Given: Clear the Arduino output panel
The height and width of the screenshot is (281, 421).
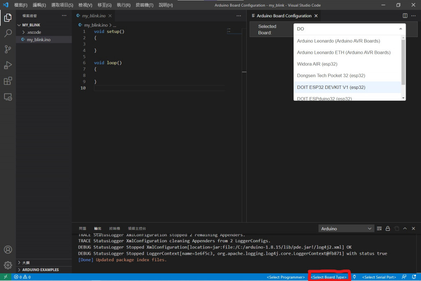Looking at the screenshot, I should click(x=379, y=229).
